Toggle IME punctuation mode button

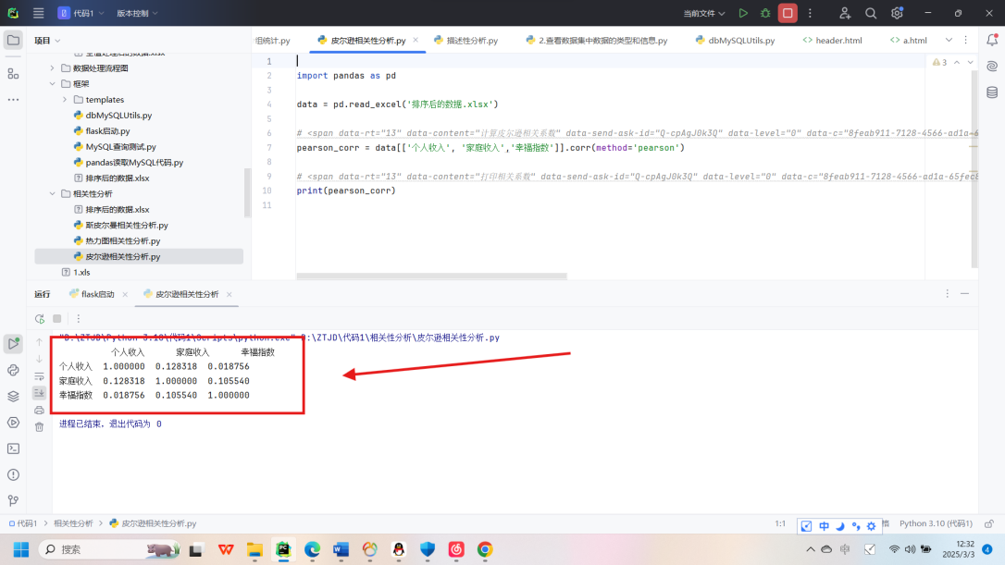pyautogui.click(x=856, y=526)
